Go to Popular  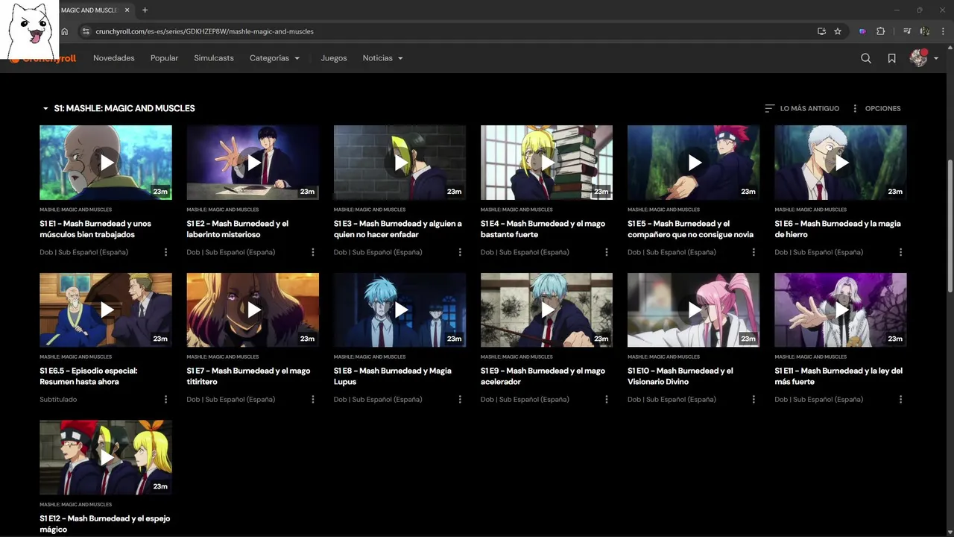[x=164, y=58]
